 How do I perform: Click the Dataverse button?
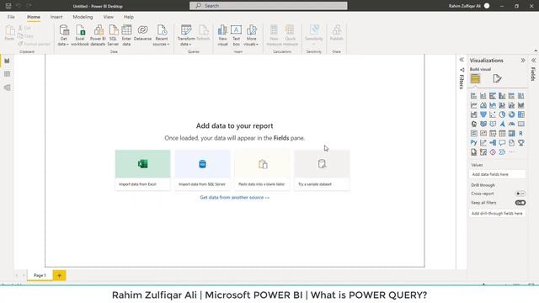coord(142,34)
